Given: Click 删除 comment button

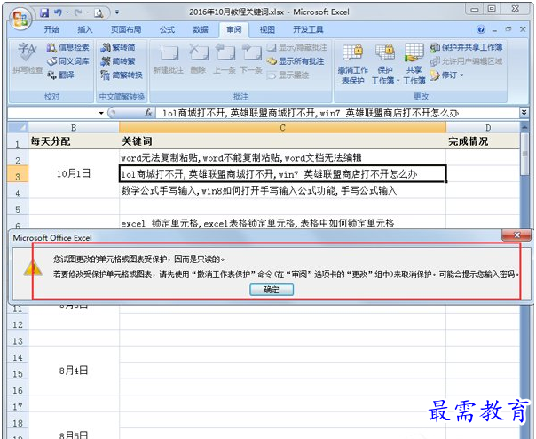Looking at the screenshot, I should tap(198, 59).
